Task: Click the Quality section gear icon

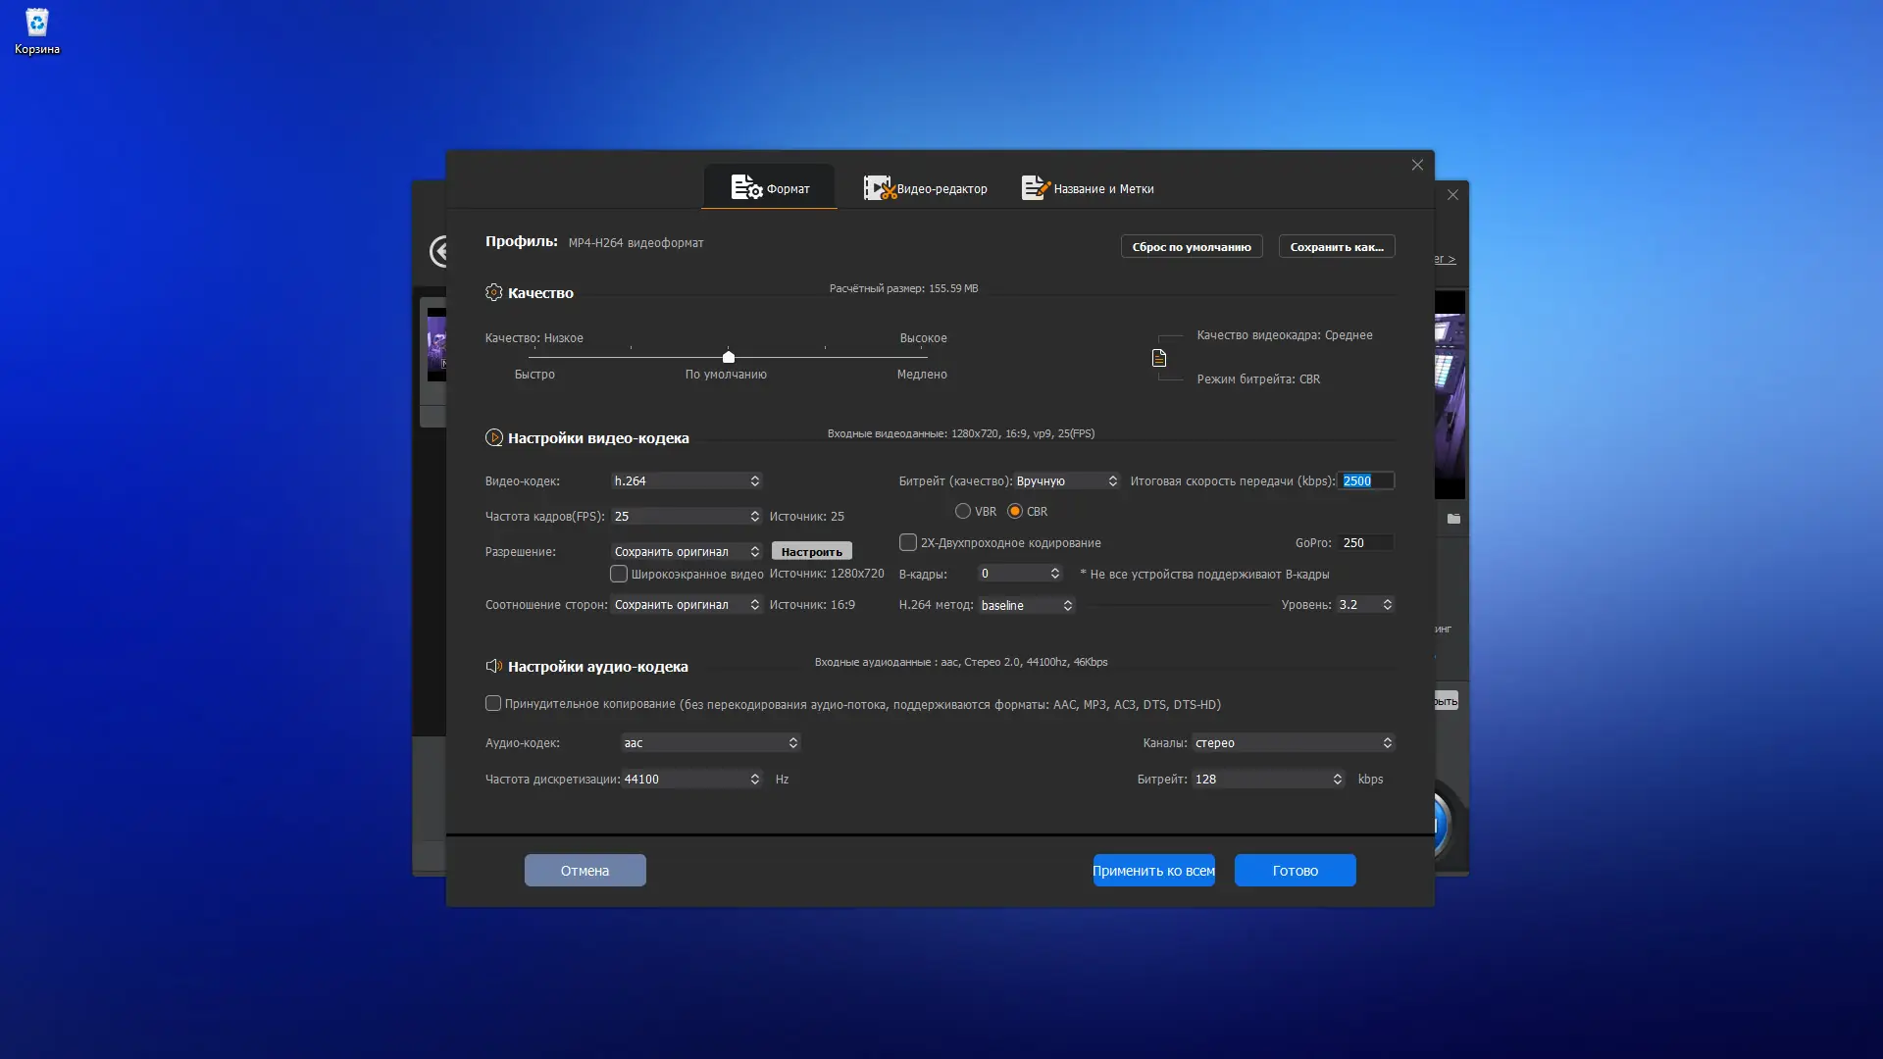Action: pyautogui.click(x=493, y=292)
